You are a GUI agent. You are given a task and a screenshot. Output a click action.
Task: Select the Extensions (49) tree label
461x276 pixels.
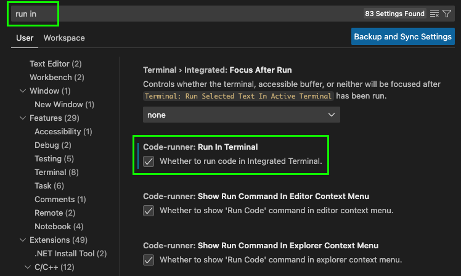tap(59, 240)
